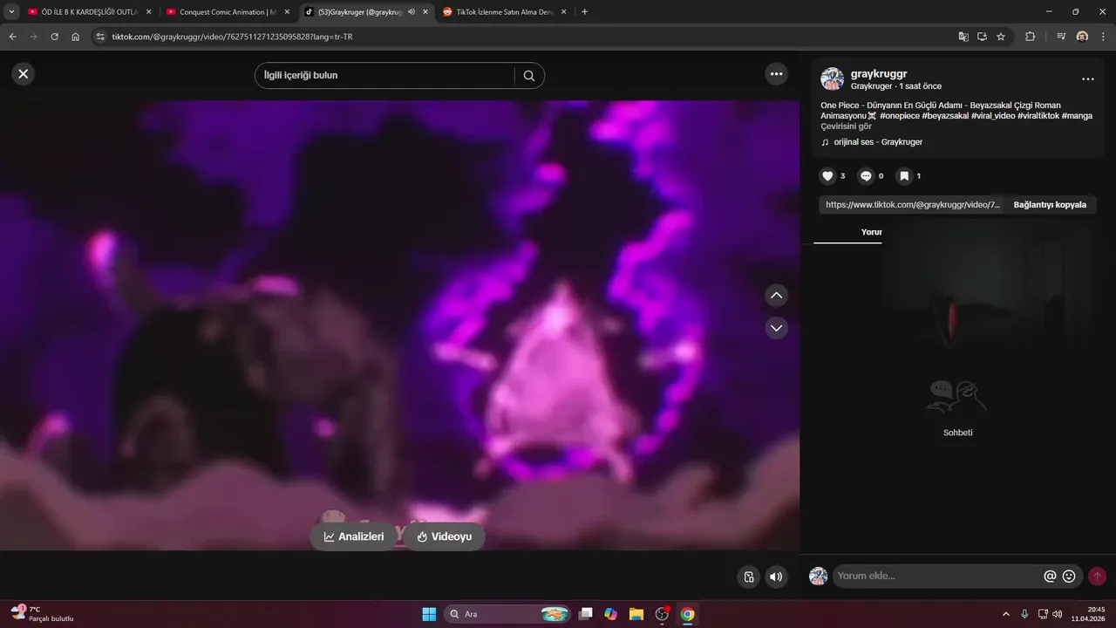Like the video with the heart icon
The width and height of the screenshot is (1116, 628).
[827, 176]
